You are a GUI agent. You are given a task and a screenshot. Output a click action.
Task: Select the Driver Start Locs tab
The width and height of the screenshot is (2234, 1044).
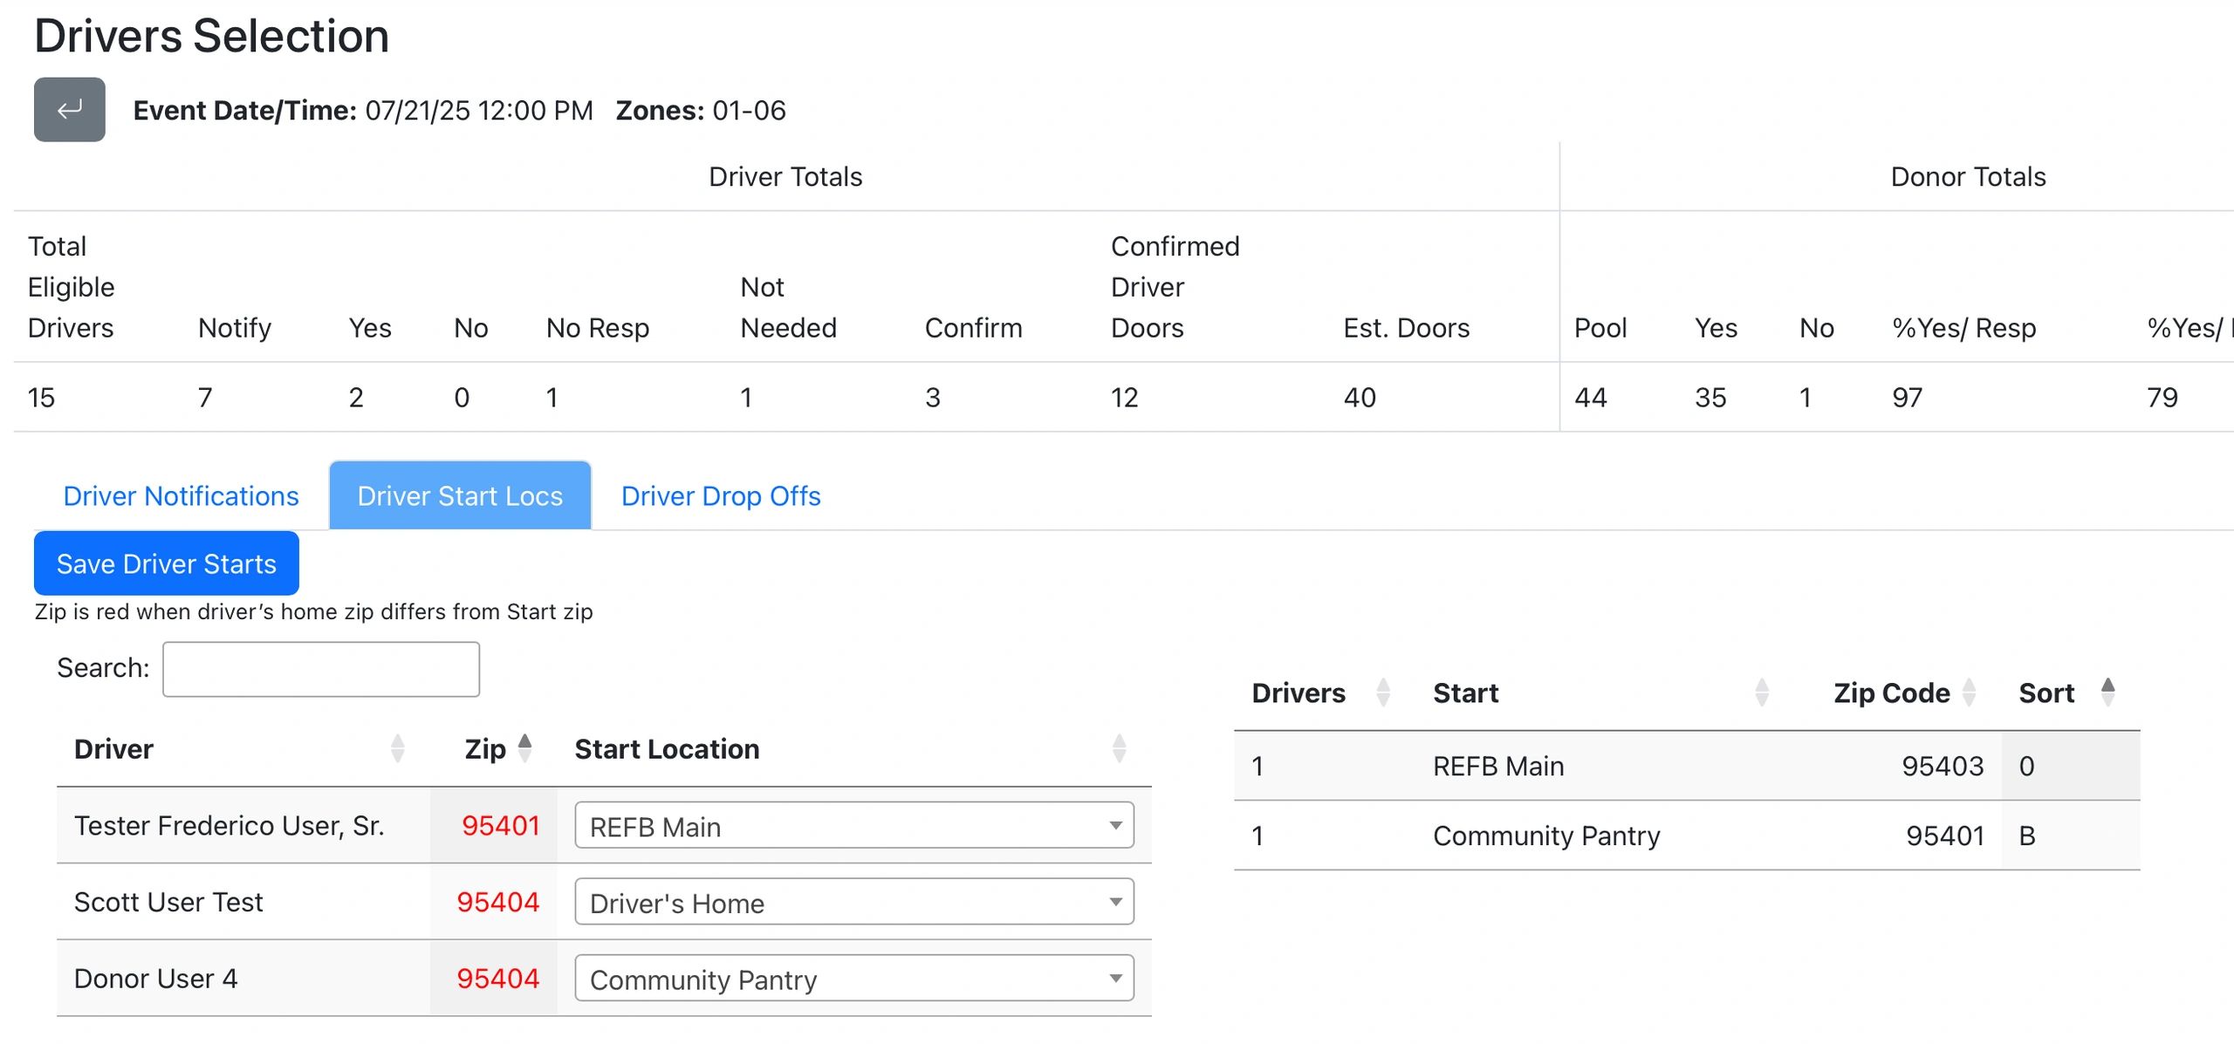point(460,495)
